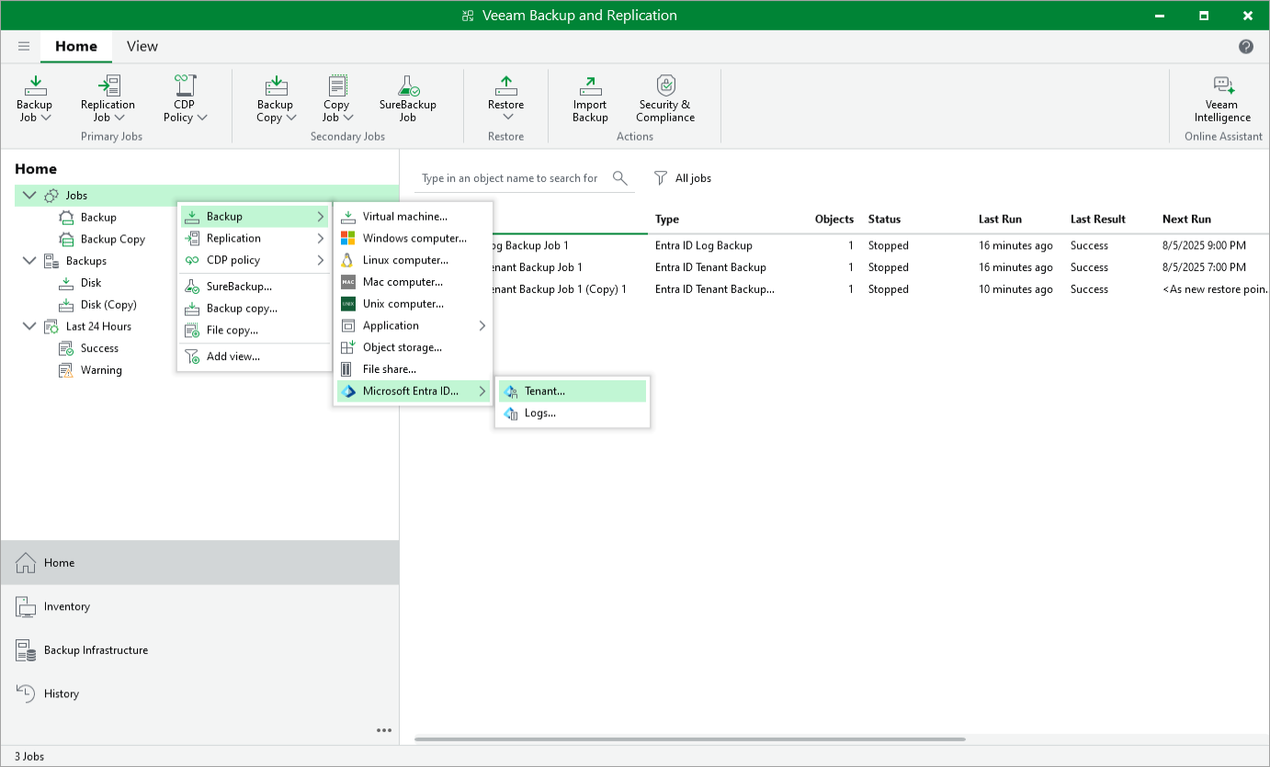Choose Backup copy... from the context menu
This screenshot has width=1270, height=767.
click(x=255, y=309)
